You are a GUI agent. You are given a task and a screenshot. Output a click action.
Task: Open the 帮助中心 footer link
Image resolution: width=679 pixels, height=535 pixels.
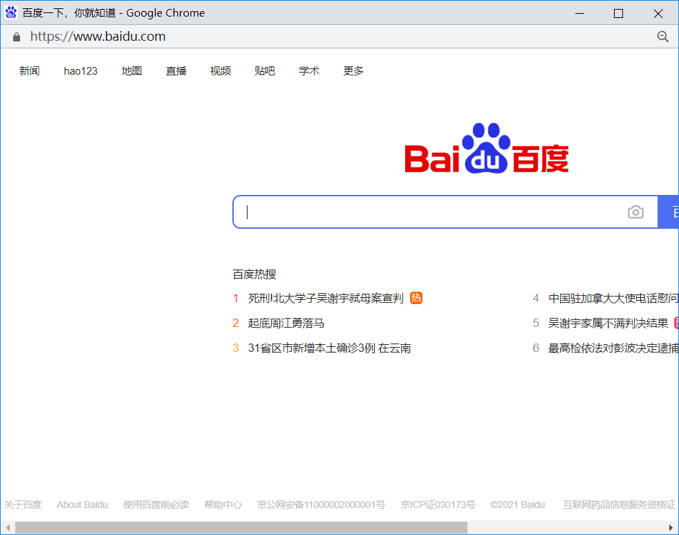pos(223,505)
